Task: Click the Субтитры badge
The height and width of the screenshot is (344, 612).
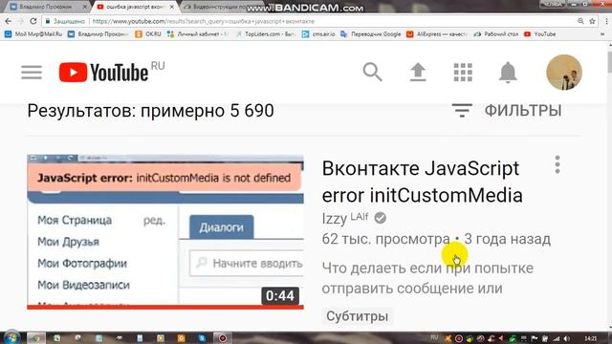Action: click(357, 316)
